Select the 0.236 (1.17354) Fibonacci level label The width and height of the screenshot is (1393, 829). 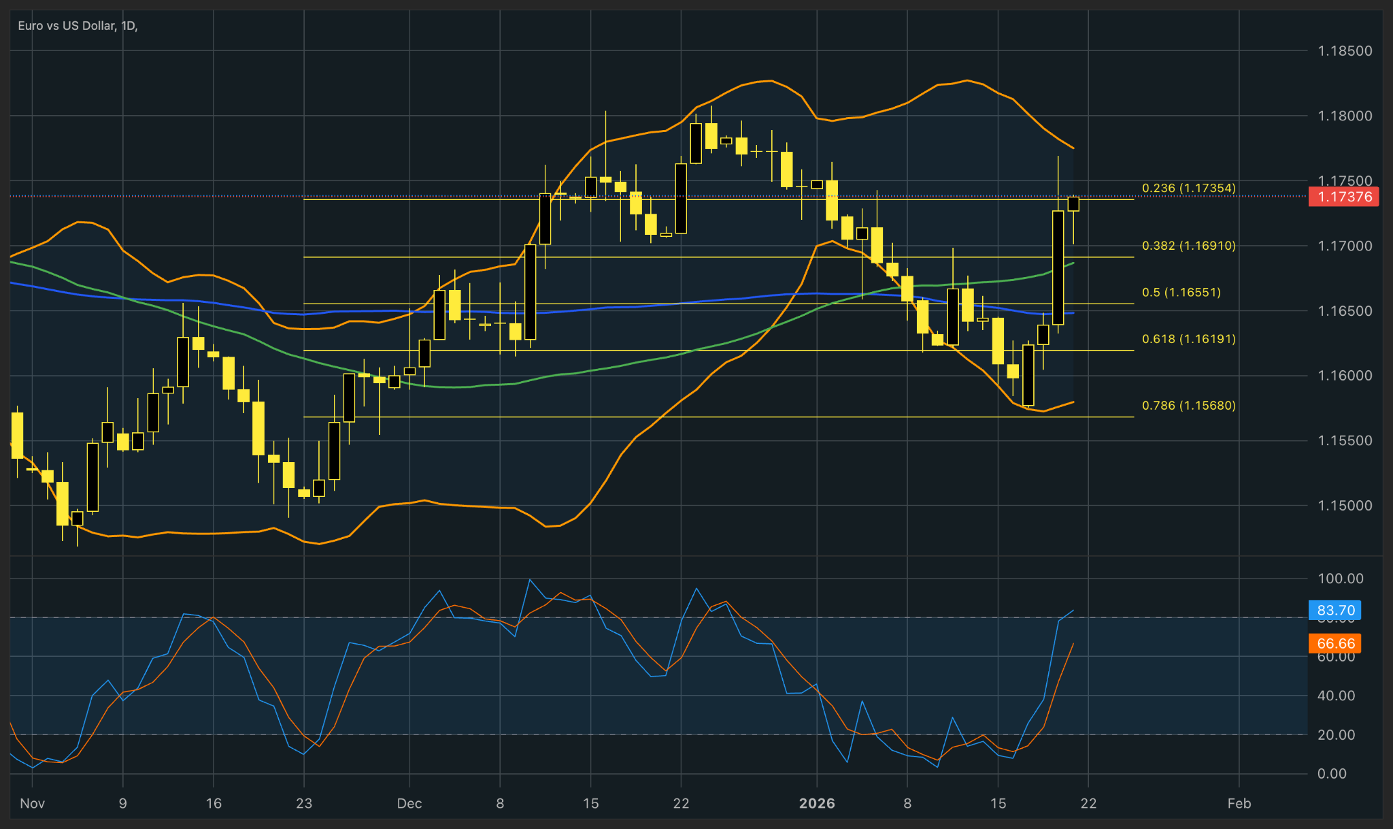1188,188
